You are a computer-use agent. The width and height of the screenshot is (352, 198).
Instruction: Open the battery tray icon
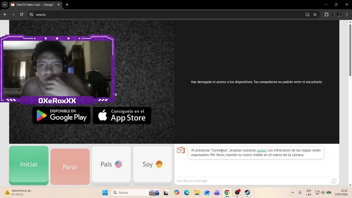[329, 193]
